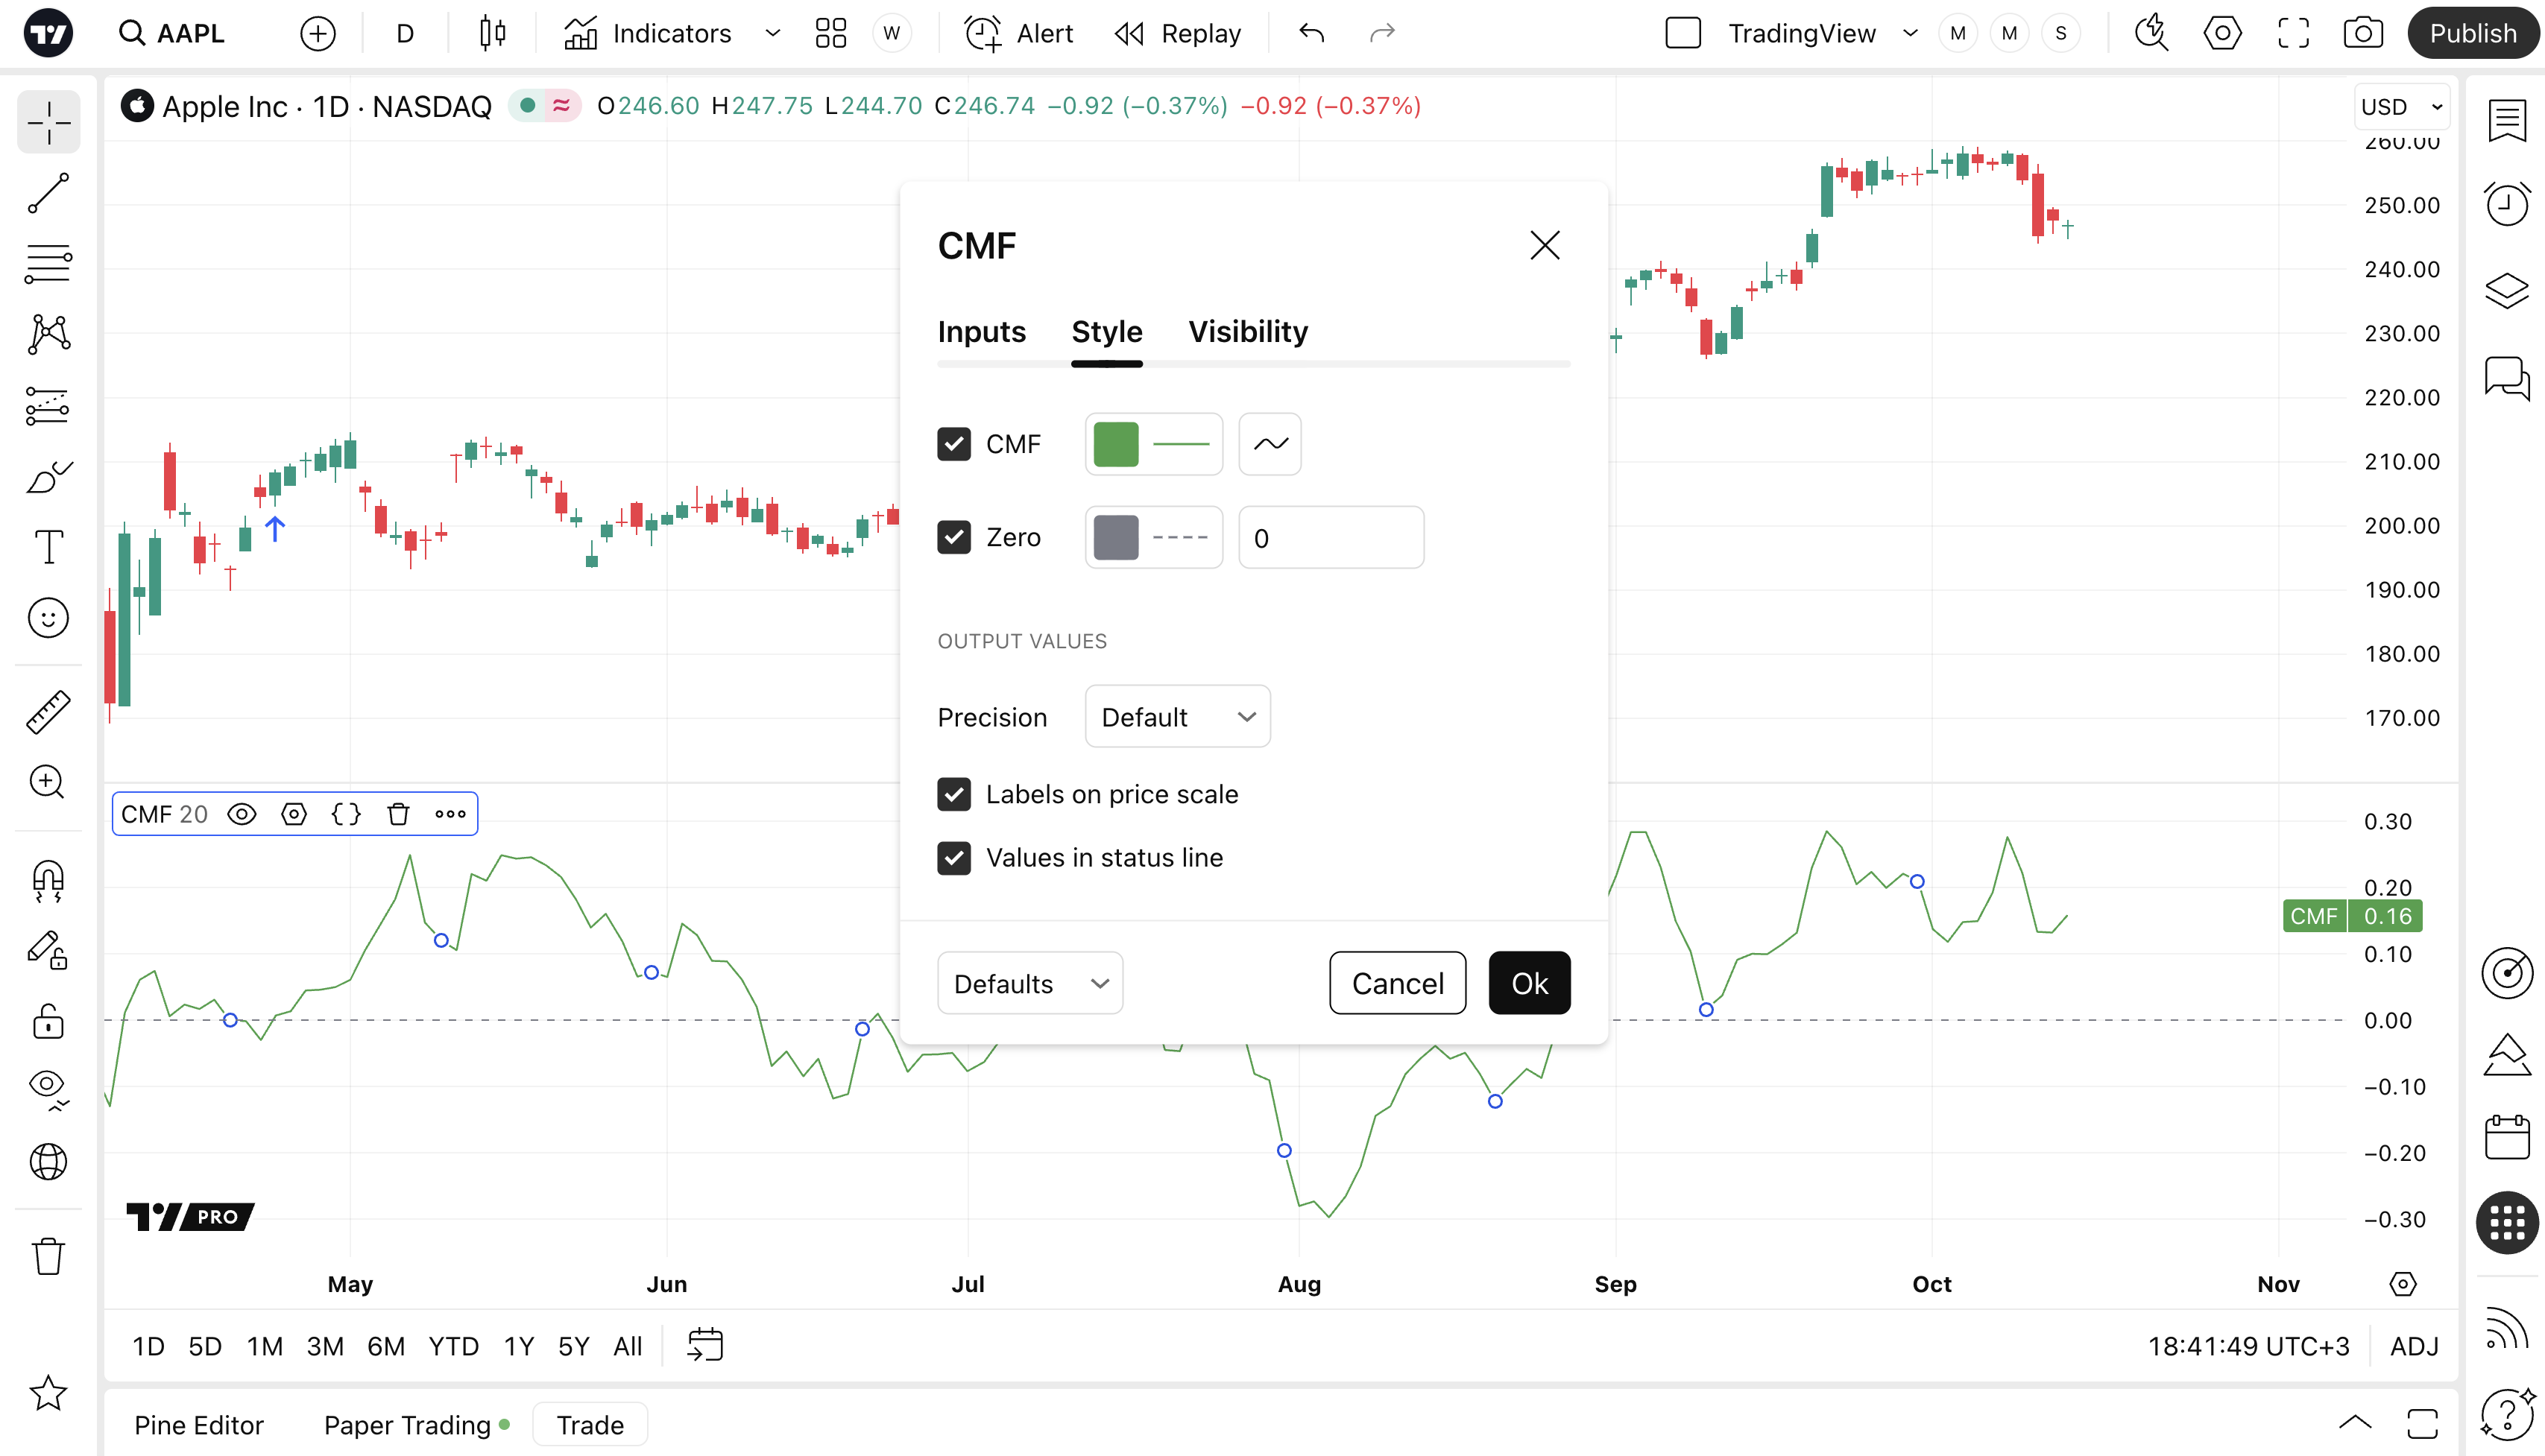The height and width of the screenshot is (1456, 2545).
Task: Switch to the Inputs tab
Action: 981,331
